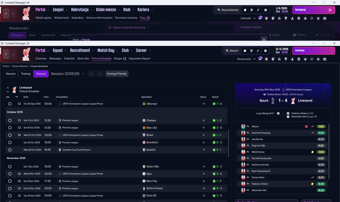Open the Club menu dropdown

[x=127, y=50]
